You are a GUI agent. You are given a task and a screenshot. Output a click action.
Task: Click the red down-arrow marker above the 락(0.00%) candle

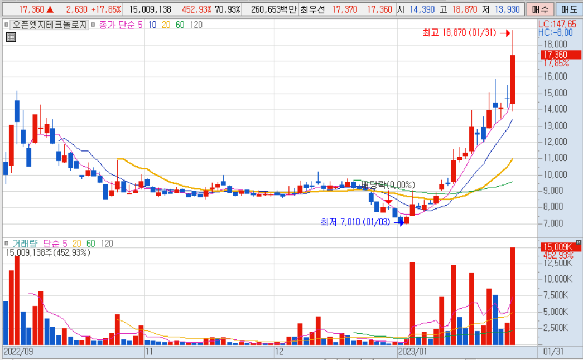(388, 201)
